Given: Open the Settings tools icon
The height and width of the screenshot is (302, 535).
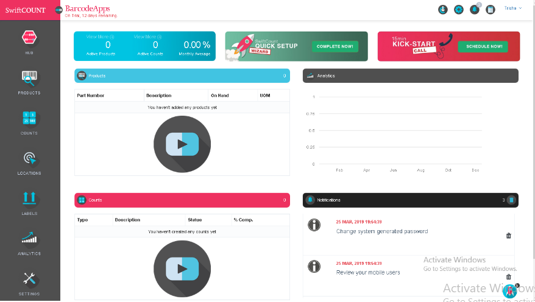Looking at the screenshot, I should [29, 278].
